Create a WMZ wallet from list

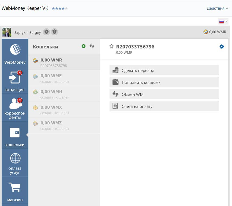pyautogui.click(x=64, y=125)
